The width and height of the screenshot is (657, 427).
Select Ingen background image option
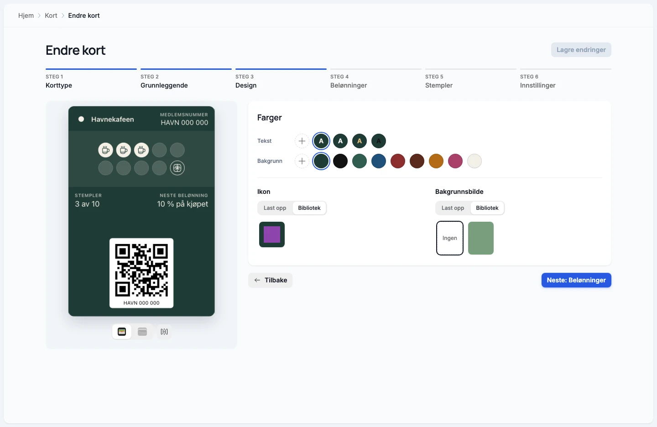tap(450, 238)
